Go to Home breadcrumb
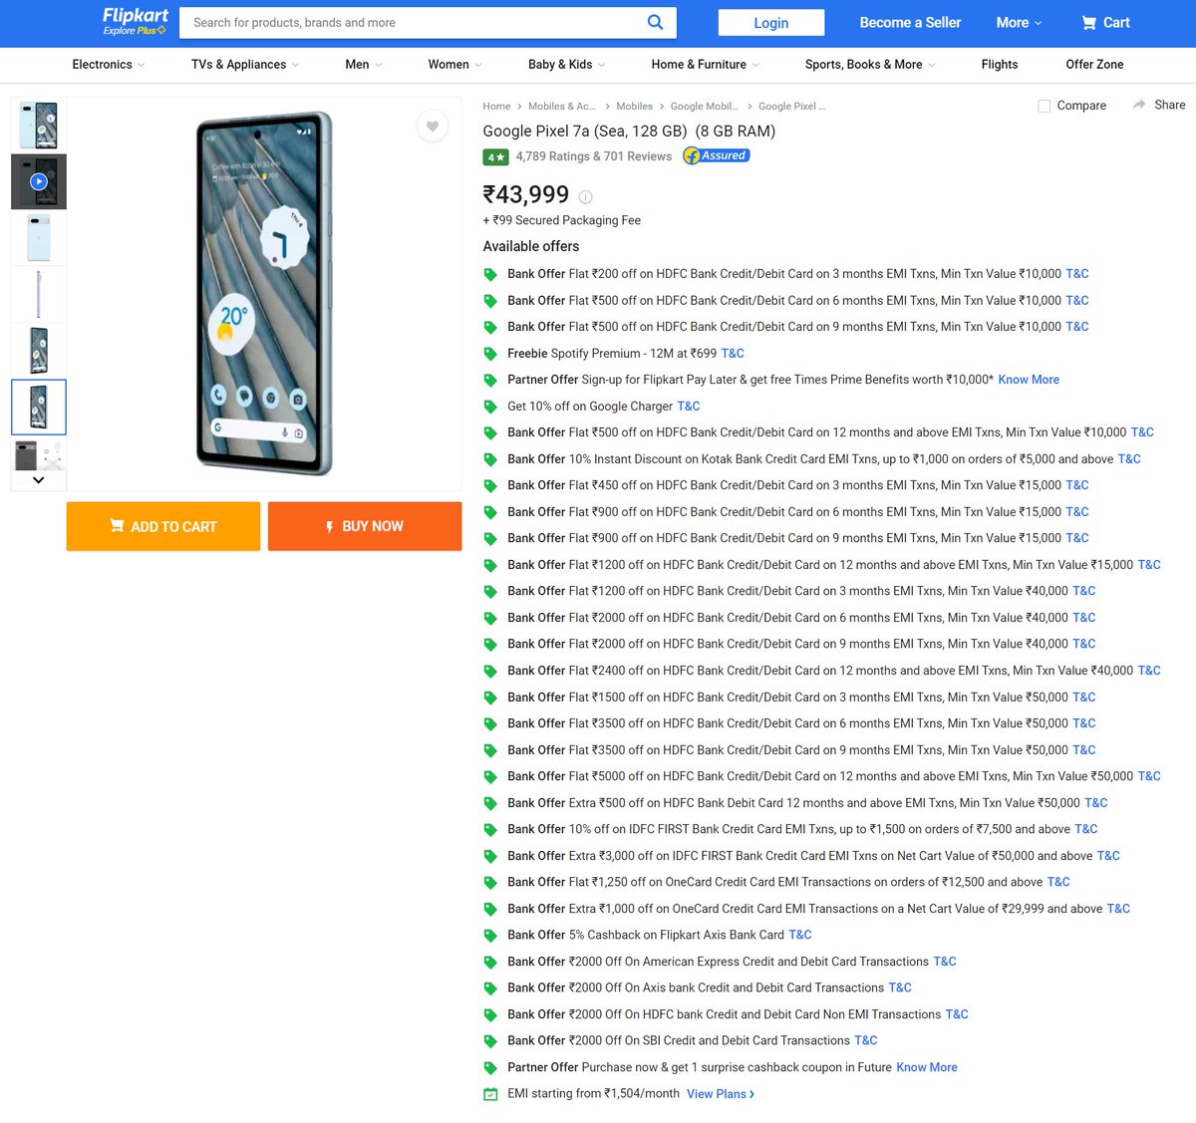Image resolution: width=1196 pixels, height=1123 pixels. point(496,107)
